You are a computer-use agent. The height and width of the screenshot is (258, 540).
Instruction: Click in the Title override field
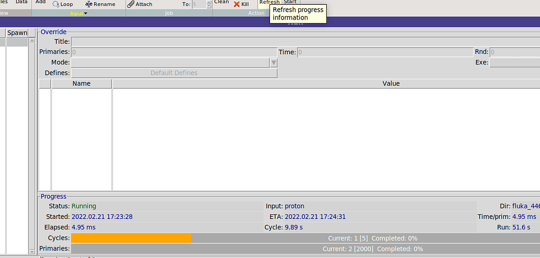[305, 42]
